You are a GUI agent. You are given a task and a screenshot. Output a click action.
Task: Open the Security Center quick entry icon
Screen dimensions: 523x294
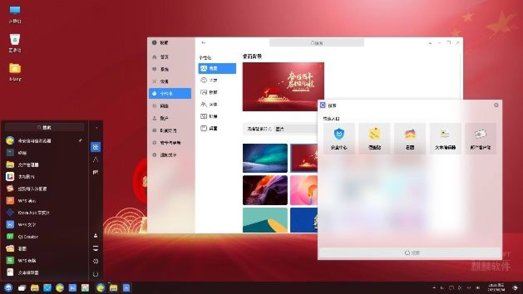click(x=339, y=138)
